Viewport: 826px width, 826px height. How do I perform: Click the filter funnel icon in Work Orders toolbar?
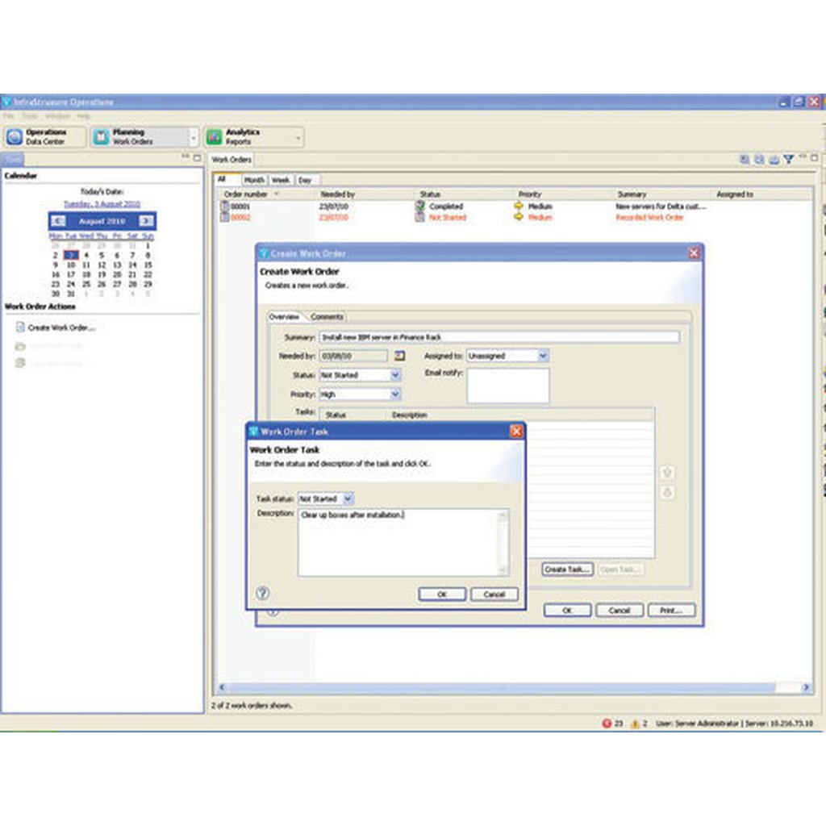coord(788,160)
